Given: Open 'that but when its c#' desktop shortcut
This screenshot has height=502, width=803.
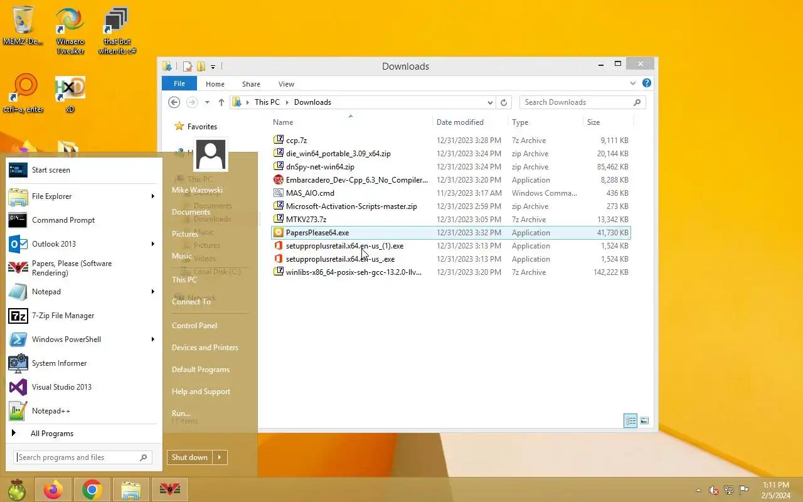Looking at the screenshot, I should (x=117, y=31).
